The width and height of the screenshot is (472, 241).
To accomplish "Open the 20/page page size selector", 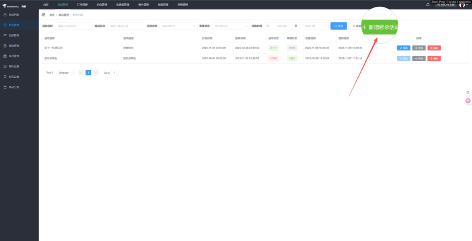I will coord(65,73).
